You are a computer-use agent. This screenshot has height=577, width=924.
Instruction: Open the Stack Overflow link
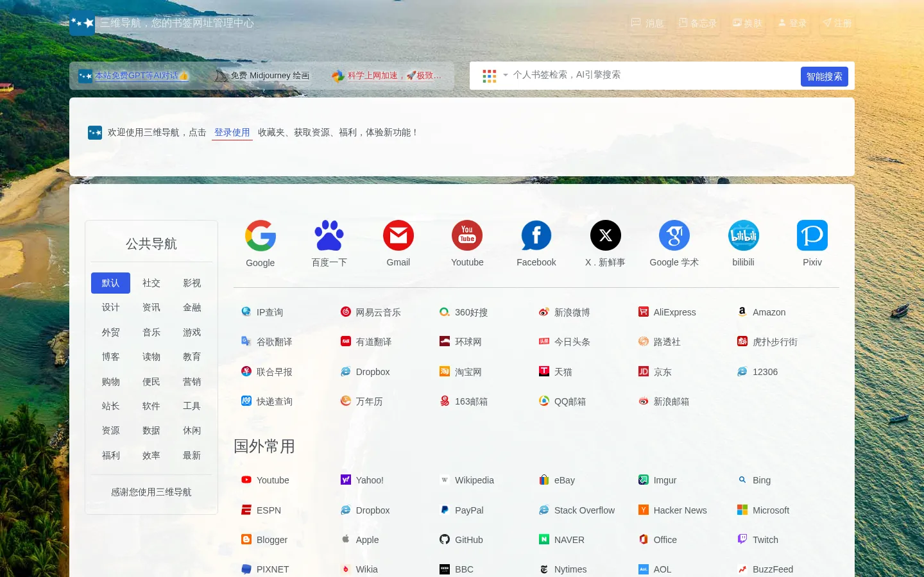click(577, 510)
